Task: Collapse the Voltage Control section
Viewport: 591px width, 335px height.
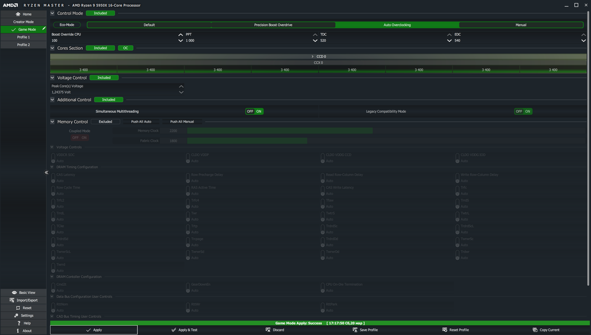Action: (53, 78)
